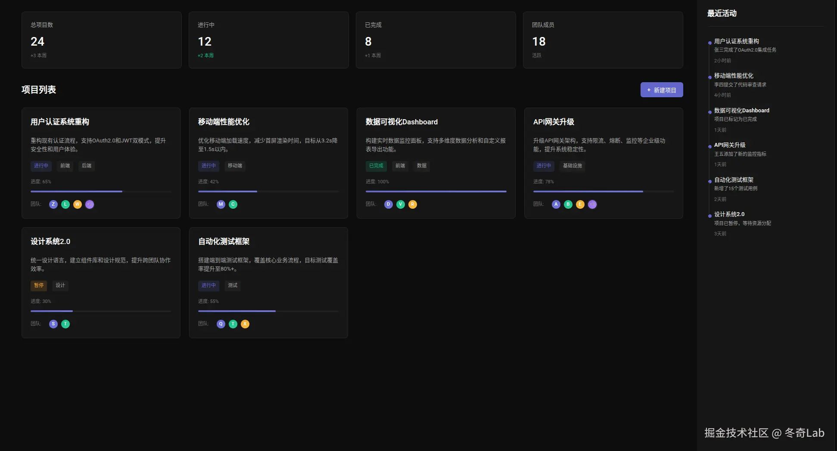The image size is (837, 451).
Task: Open activity 新增了15个测试用例
Action: [x=736, y=188]
